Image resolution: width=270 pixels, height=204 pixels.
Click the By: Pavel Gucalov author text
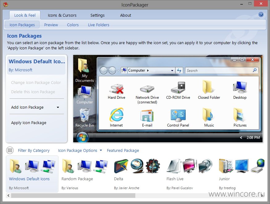point(179,188)
